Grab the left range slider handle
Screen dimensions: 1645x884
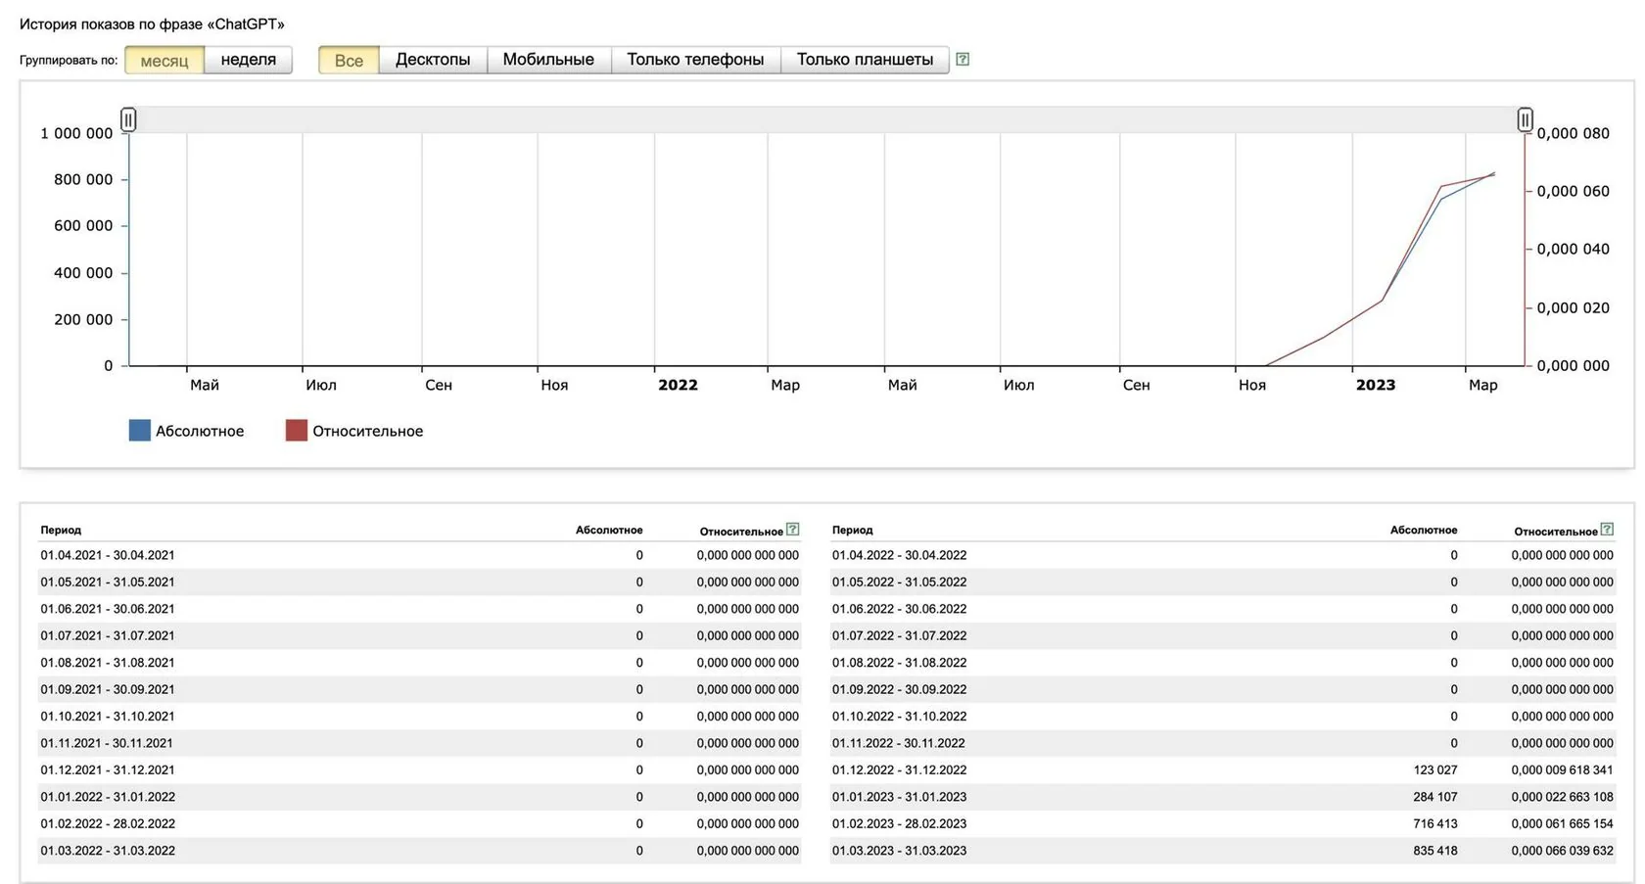[128, 119]
